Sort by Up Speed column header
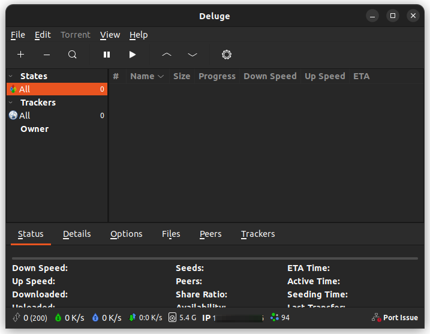 click(325, 76)
